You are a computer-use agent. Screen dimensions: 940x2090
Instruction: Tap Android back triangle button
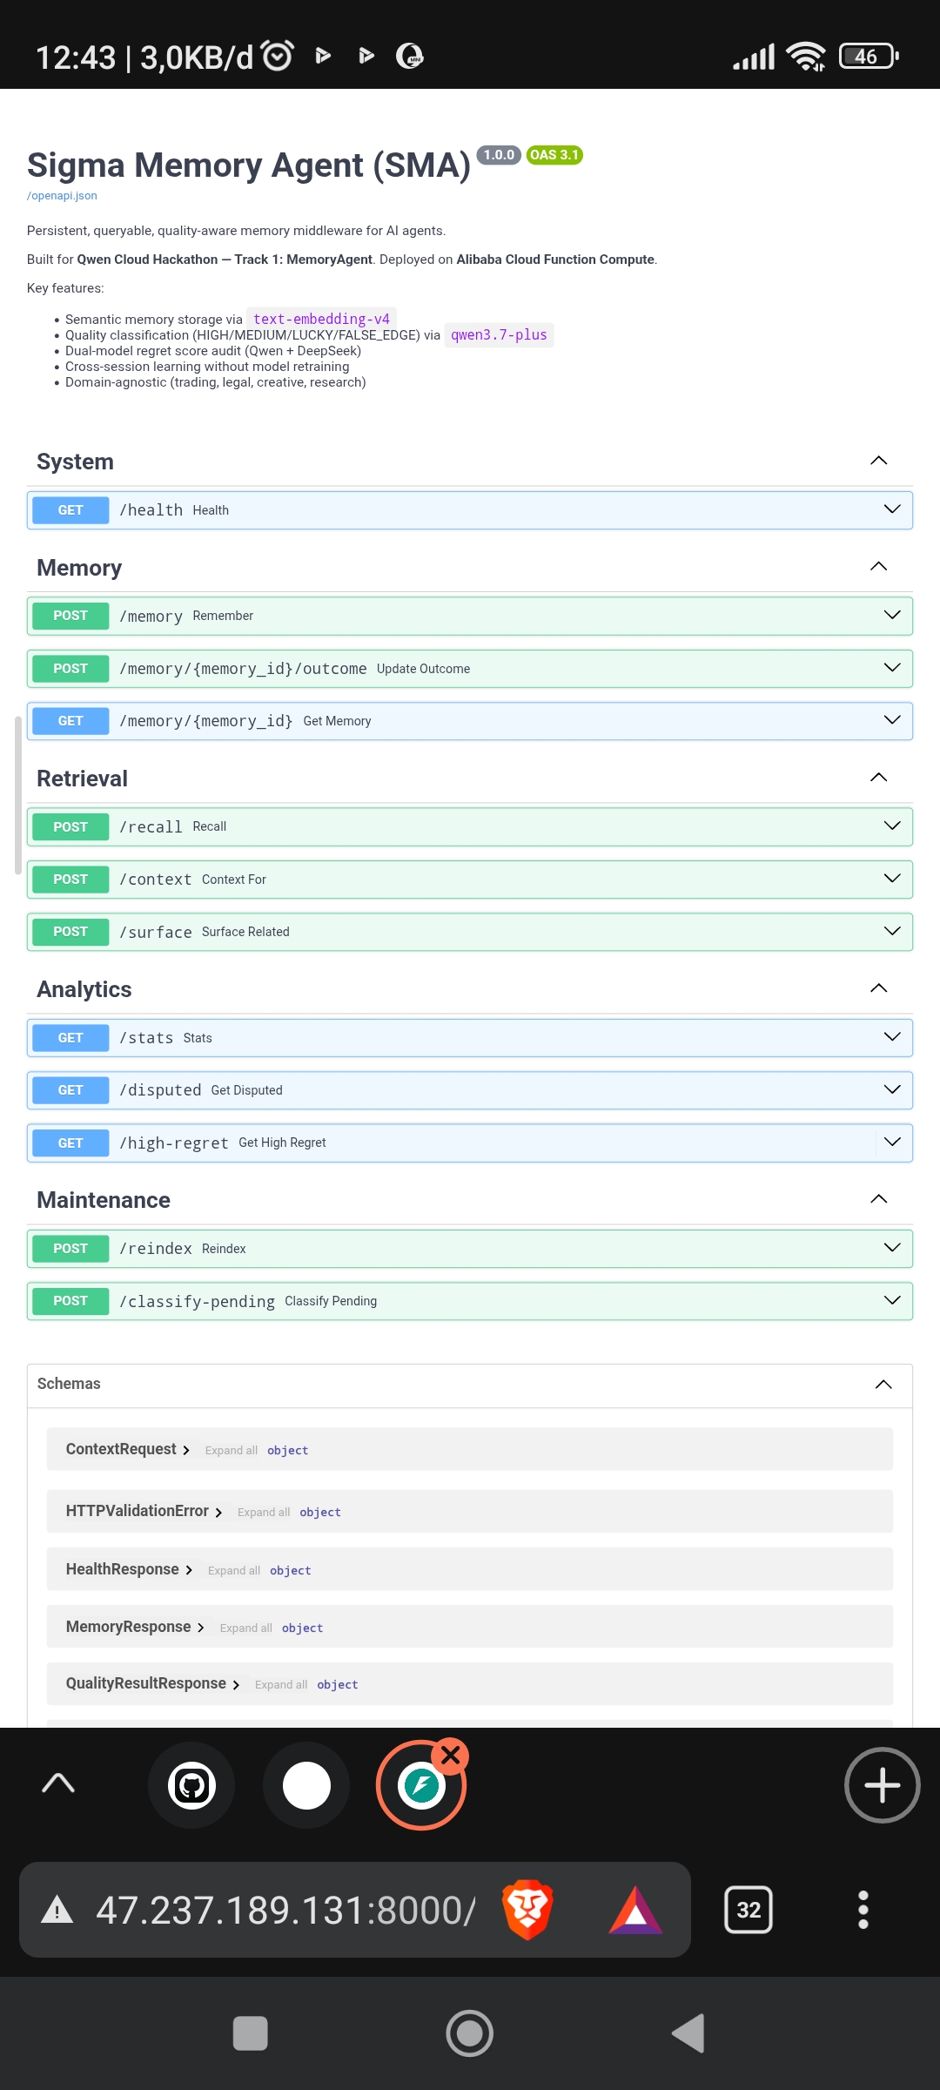688,2033
